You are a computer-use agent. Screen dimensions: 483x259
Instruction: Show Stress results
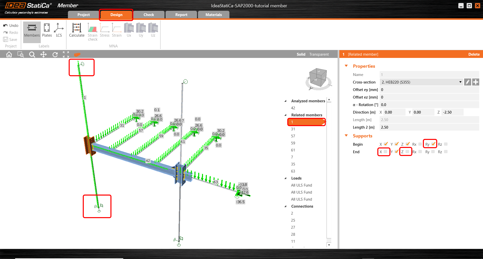(x=104, y=30)
